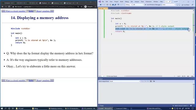Expand the Local Windows Debugger dropdown arrow
The image size is (196, 110).
[x=161, y=5]
